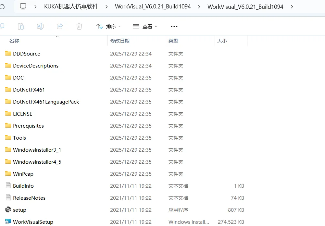325x226 pixels.
Task: Open the 排序 sort dropdown
Action: [109, 26]
